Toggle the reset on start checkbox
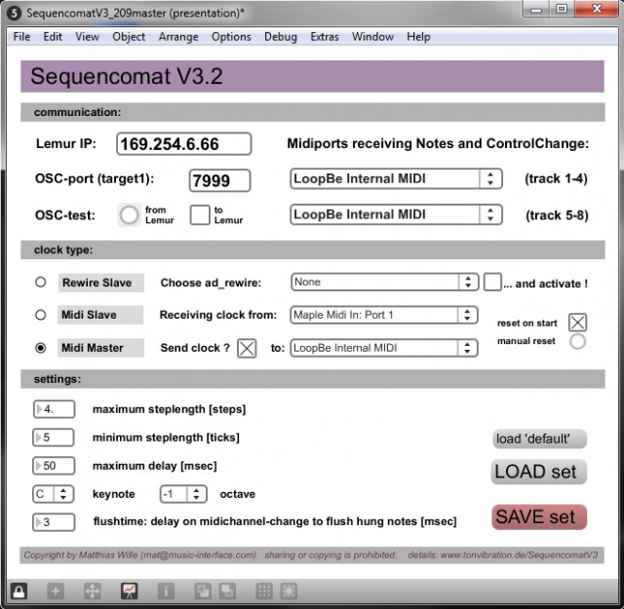The image size is (624, 609). click(577, 323)
